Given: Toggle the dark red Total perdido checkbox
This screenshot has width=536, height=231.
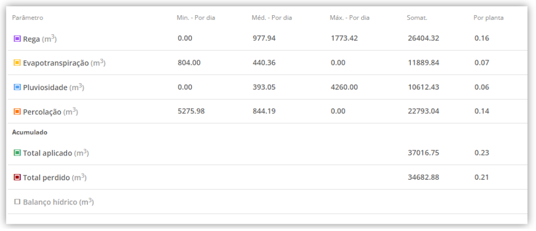Looking at the screenshot, I should [17, 177].
